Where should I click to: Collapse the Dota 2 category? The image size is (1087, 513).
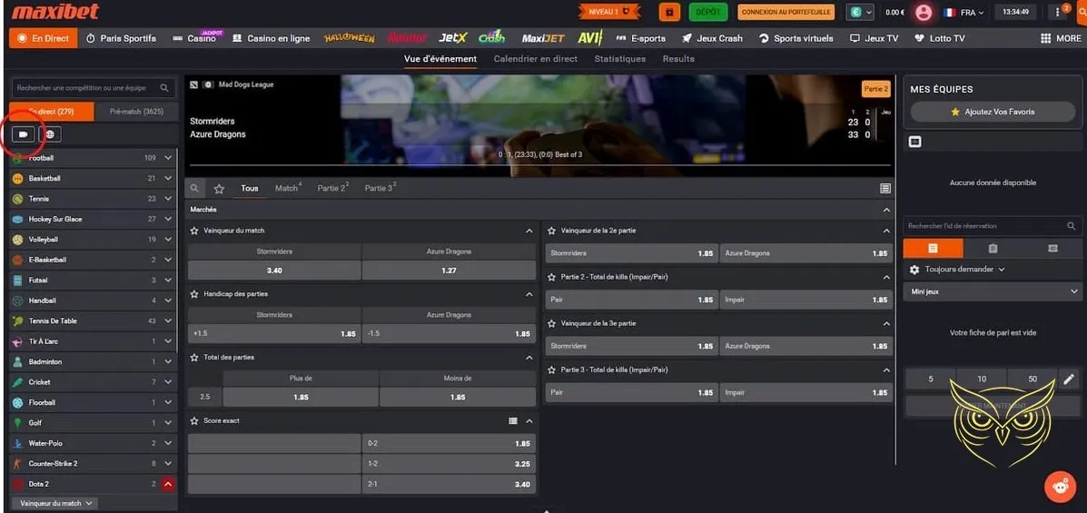pyautogui.click(x=168, y=484)
